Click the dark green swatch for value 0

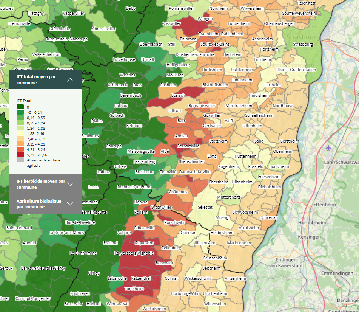click(x=20, y=107)
